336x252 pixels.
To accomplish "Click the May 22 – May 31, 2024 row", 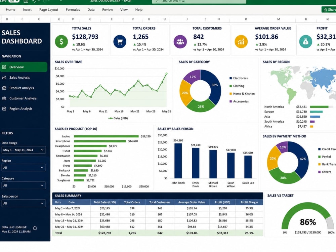I will (158, 227).
